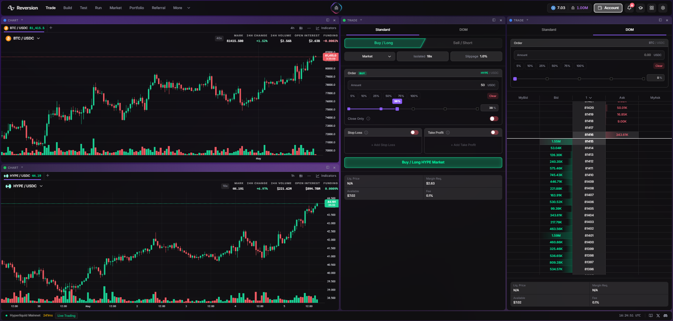Change the 4h timeframe in BTC chart
The height and width of the screenshot is (321, 673).
[292, 28]
